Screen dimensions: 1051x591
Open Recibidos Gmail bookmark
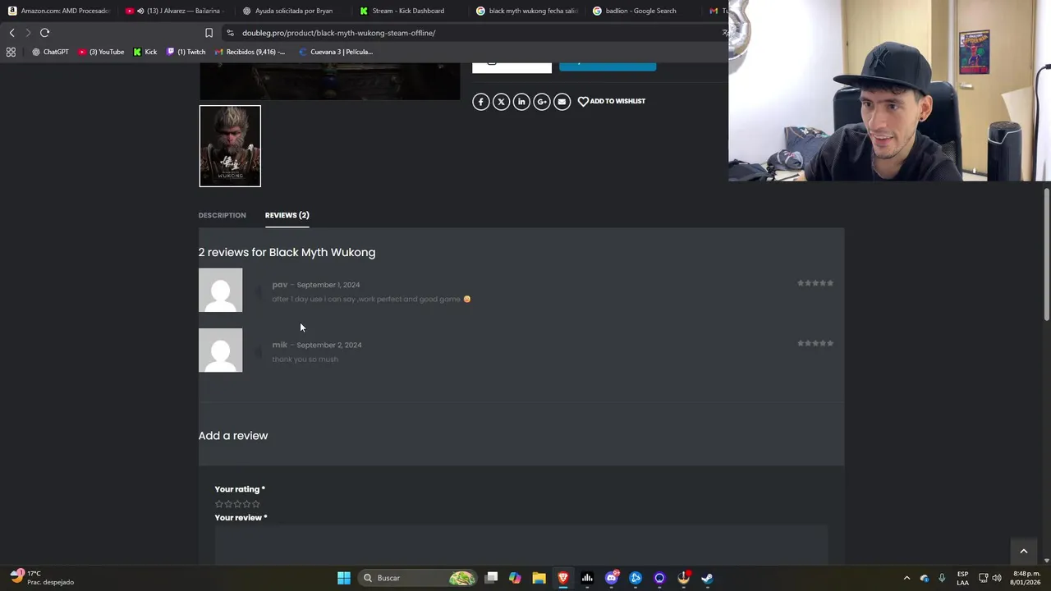tap(250, 52)
